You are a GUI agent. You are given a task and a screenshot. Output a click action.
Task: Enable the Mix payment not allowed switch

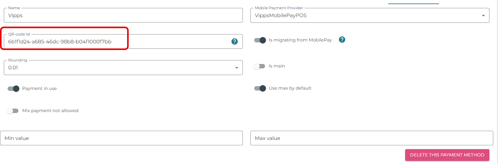coord(13,111)
